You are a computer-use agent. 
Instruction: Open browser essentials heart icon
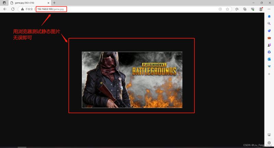click(x=252, y=9)
